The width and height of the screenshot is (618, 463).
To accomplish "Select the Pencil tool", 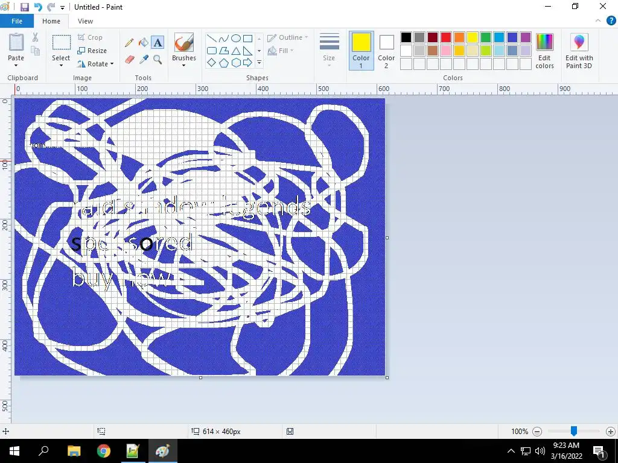I will coord(129,43).
